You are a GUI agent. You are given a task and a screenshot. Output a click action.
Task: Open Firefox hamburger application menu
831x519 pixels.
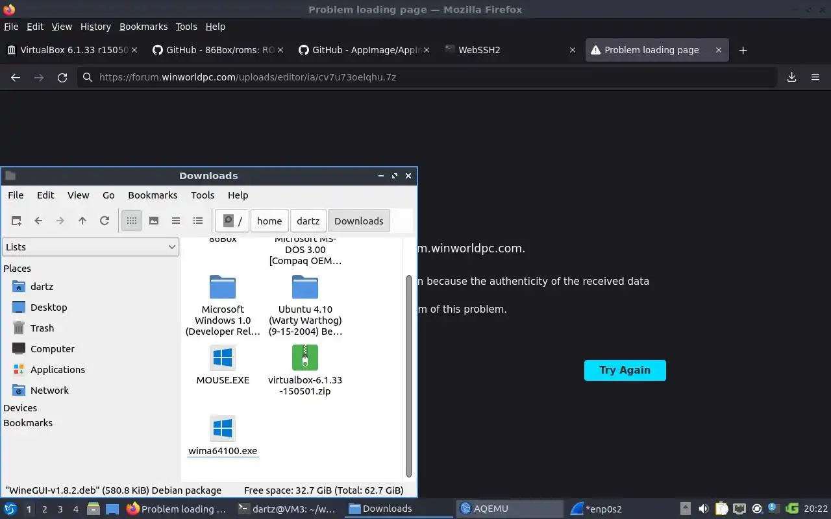point(815,77)
